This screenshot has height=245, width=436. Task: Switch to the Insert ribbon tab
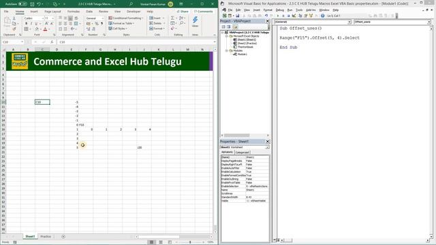[x=34, y=12]
